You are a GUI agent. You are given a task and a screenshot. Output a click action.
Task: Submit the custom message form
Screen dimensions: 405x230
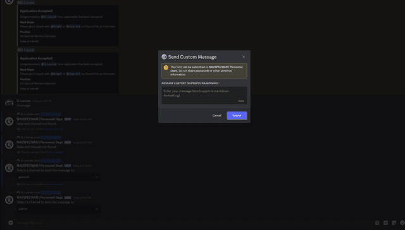pyautogui.click(x=237, y=115)
